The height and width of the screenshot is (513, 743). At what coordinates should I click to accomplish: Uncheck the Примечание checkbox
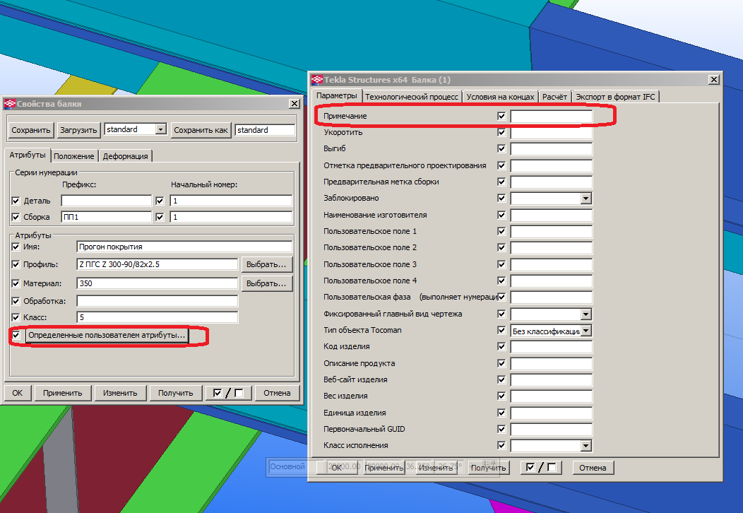(x=501, y=116)
